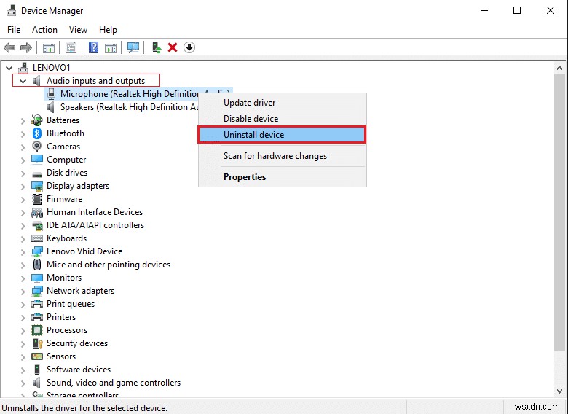Maximize the Device Manager window
This screenshot has height=414, width=568.
point(517,10)
